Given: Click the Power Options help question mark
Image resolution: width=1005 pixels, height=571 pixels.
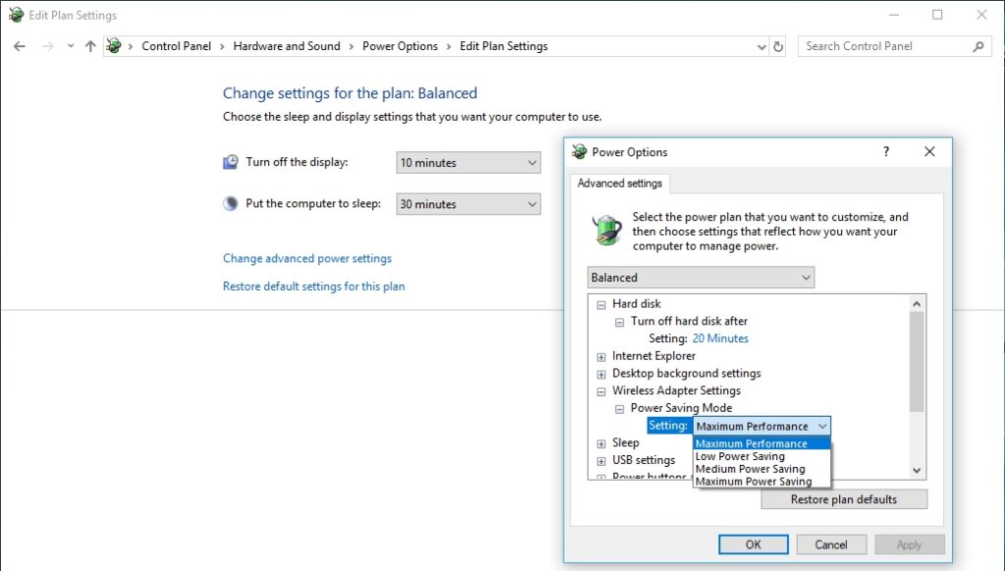Looking at the screenshot, I should (x=885, y=152).
